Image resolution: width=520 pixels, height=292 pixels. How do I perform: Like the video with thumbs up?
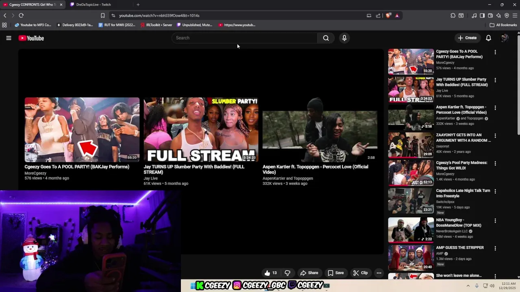pos(271,273)
